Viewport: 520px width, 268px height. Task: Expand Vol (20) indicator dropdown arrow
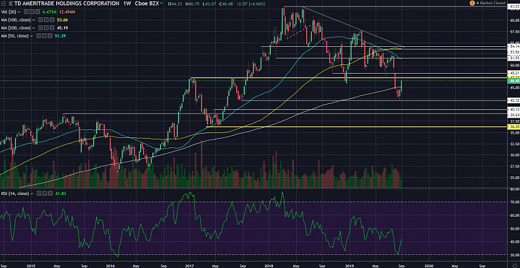[x=19, y=12]
